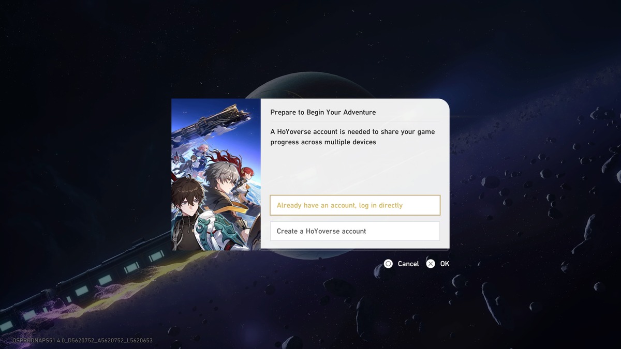Click the OK label text
Screen dimensions: 621x349
[x=445, y=264]
